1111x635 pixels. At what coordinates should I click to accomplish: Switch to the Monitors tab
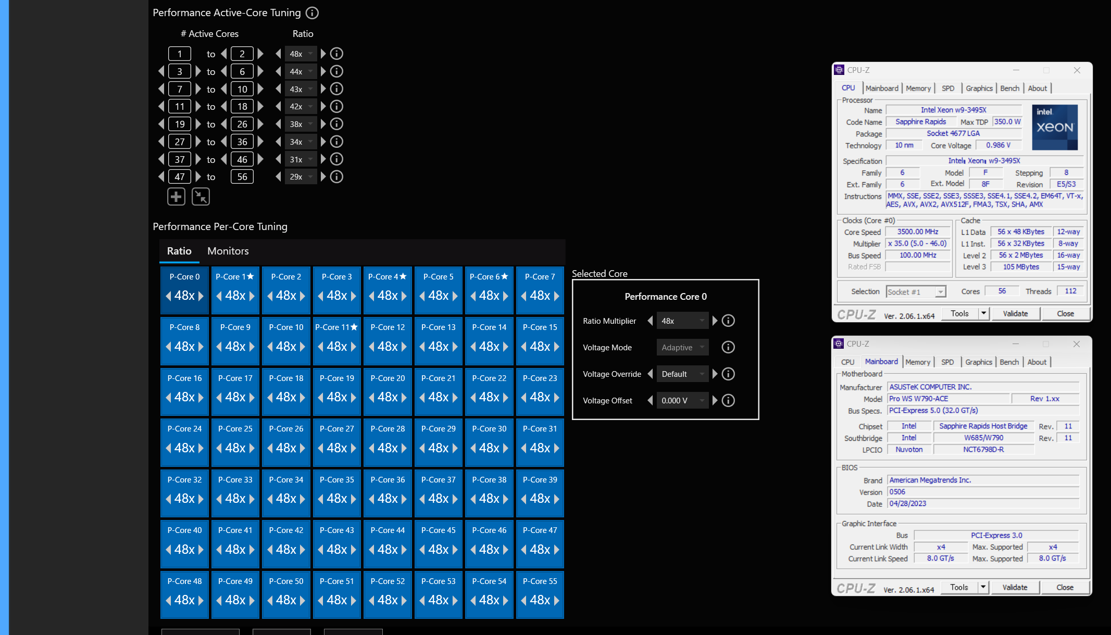click(x=228, y=251)
